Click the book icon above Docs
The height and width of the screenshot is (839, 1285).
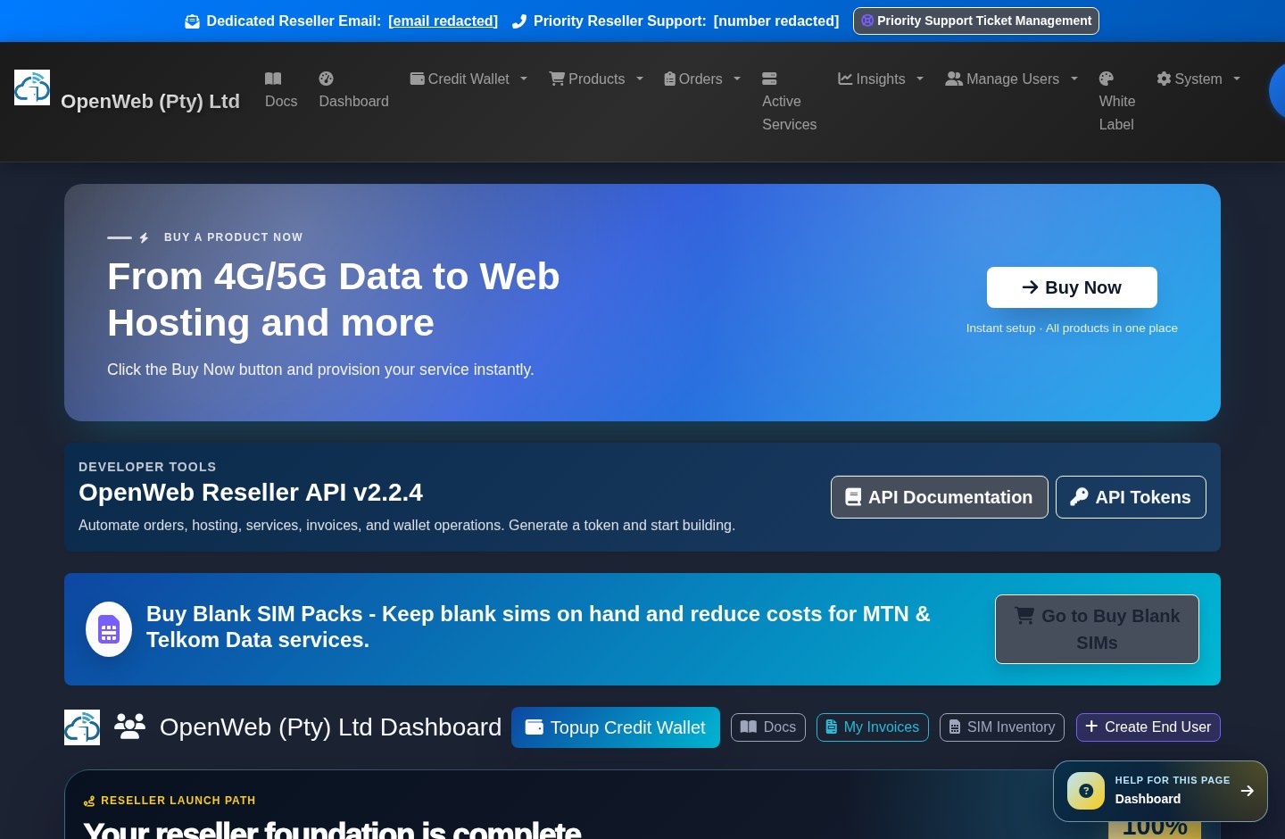coord(273,79)
